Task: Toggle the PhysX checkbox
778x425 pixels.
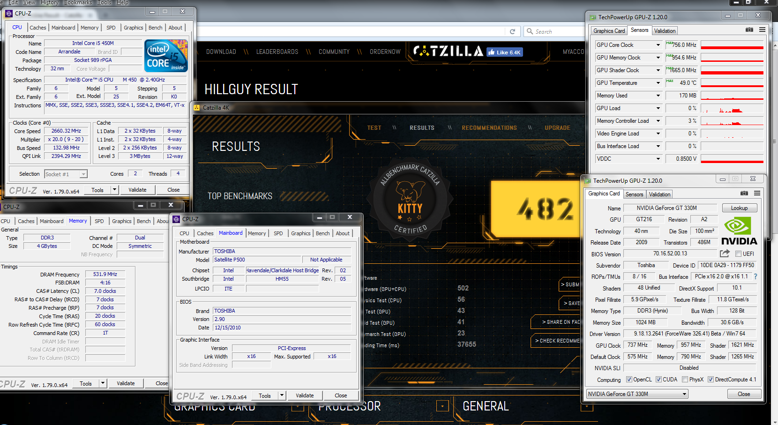Action: pos(685,380)
